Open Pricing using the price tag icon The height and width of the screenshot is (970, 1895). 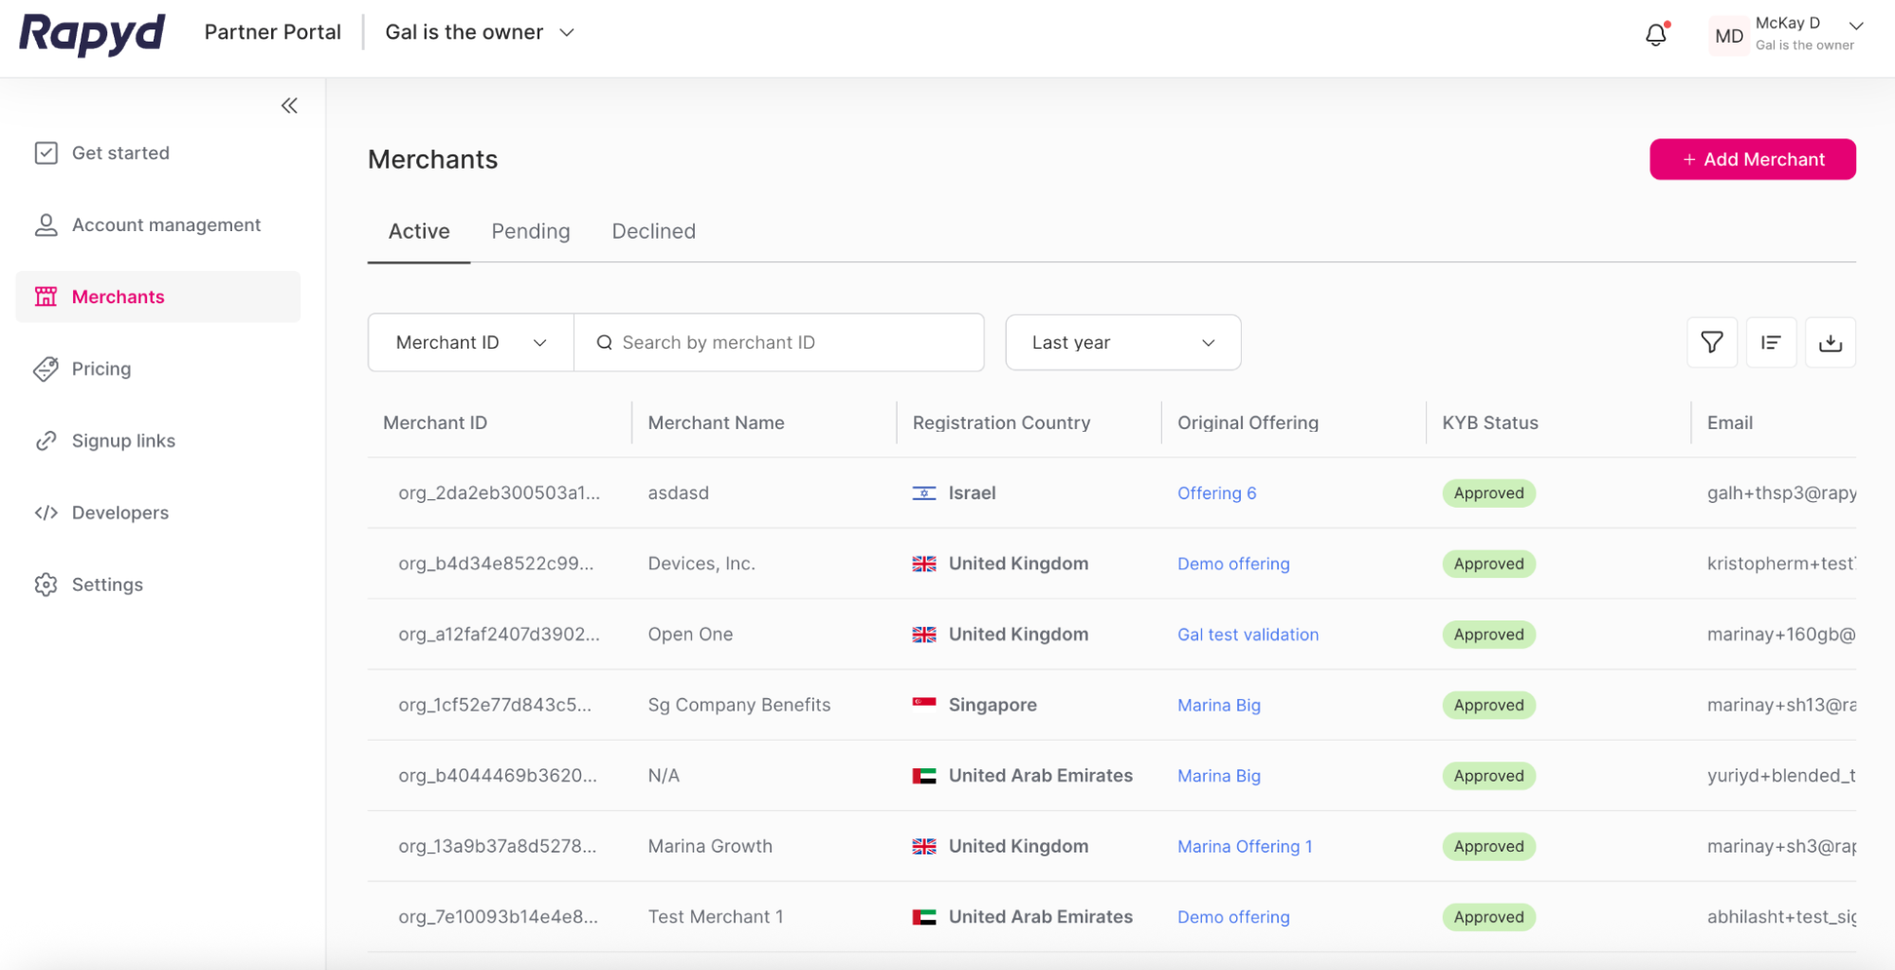(x=46, y=368)
